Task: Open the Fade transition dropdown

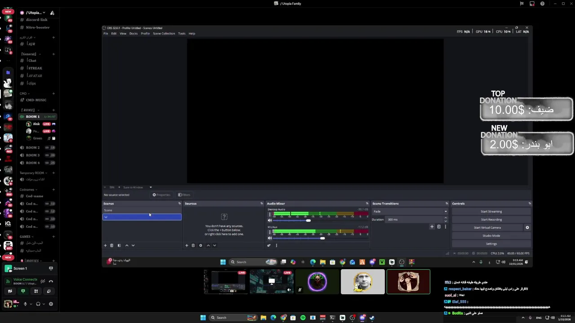Action: pyautogui.click(x=410, y=211)
